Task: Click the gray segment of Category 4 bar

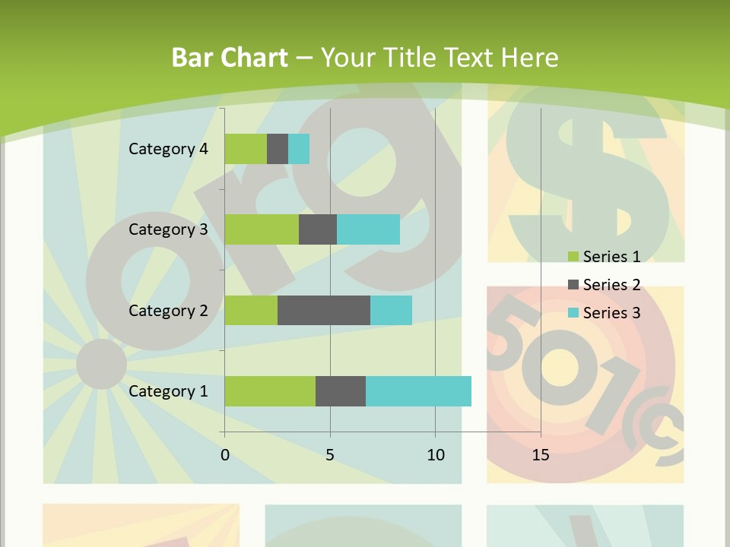Action: point(278,149)
